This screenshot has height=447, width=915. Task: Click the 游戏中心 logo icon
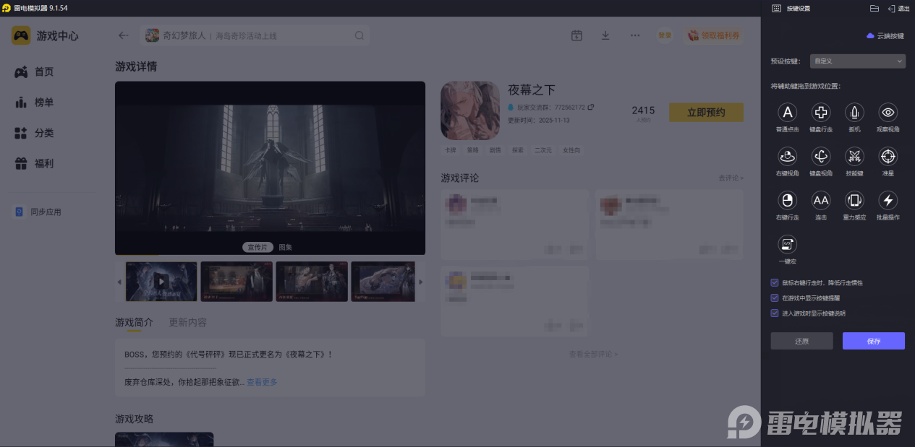tap(21, 35)
